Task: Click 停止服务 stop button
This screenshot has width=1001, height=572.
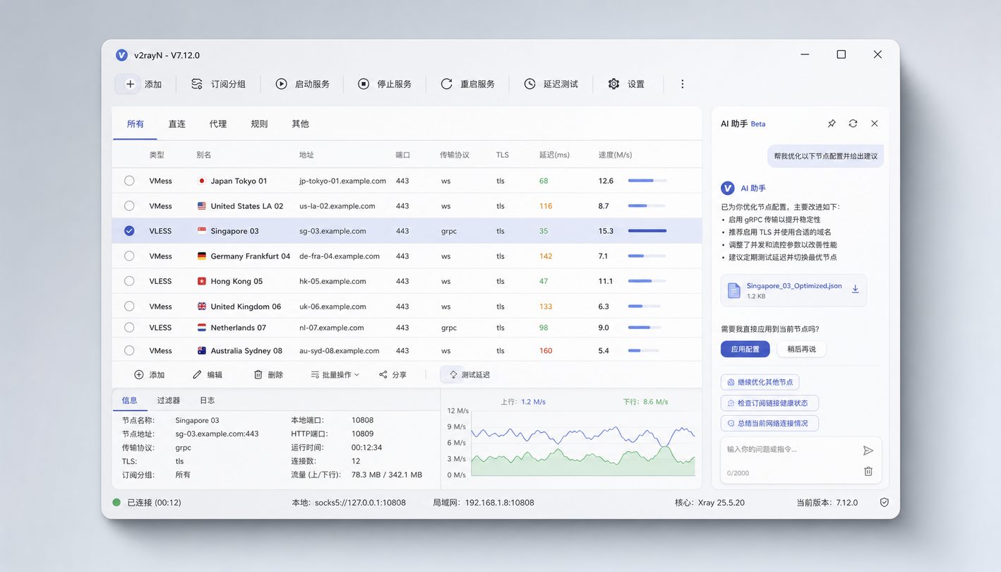Action: pyautogui.click(x=384, y=84)
